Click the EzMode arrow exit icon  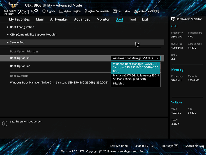click(152, 146)
